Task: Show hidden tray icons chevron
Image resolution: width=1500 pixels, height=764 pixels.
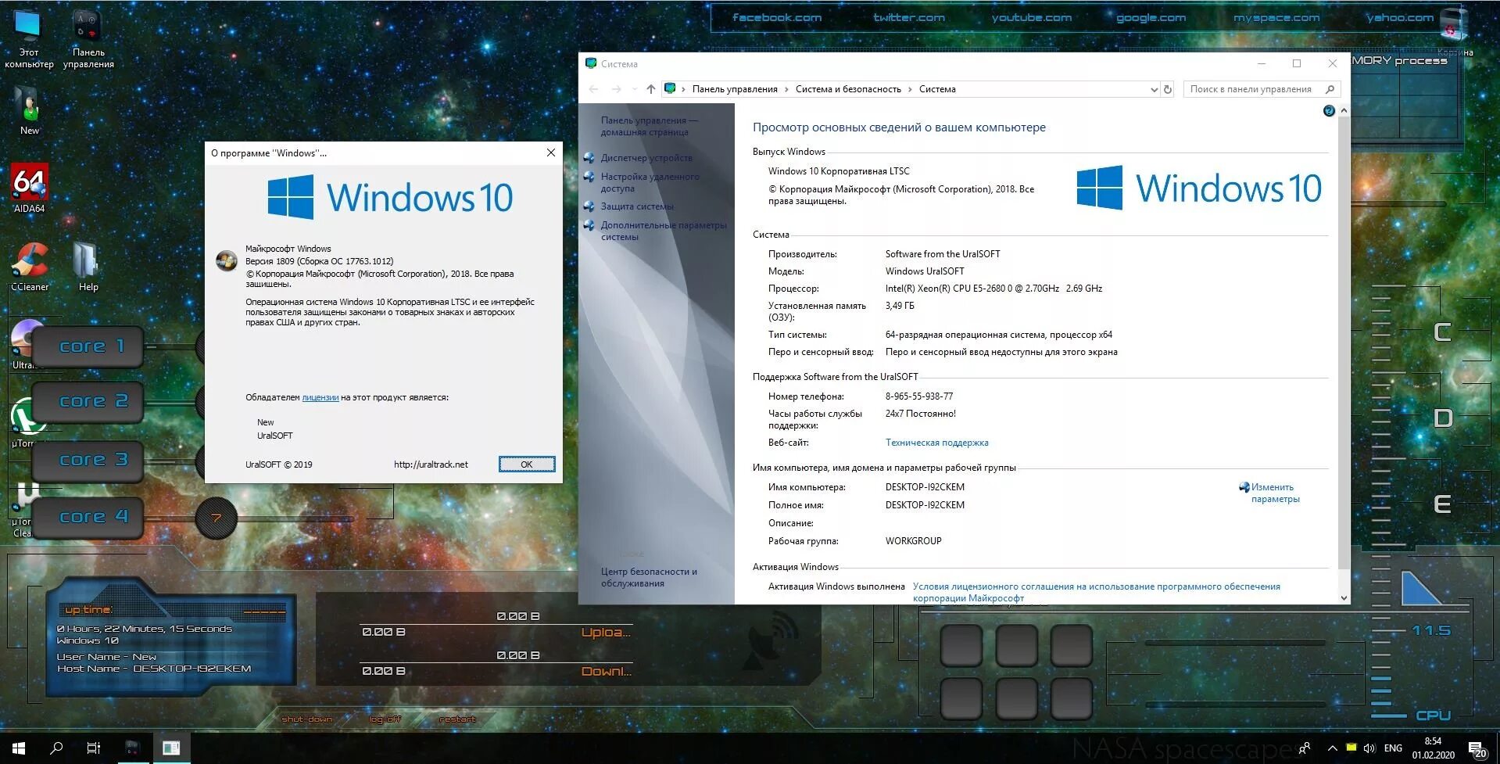Action: coord(1332,748)
